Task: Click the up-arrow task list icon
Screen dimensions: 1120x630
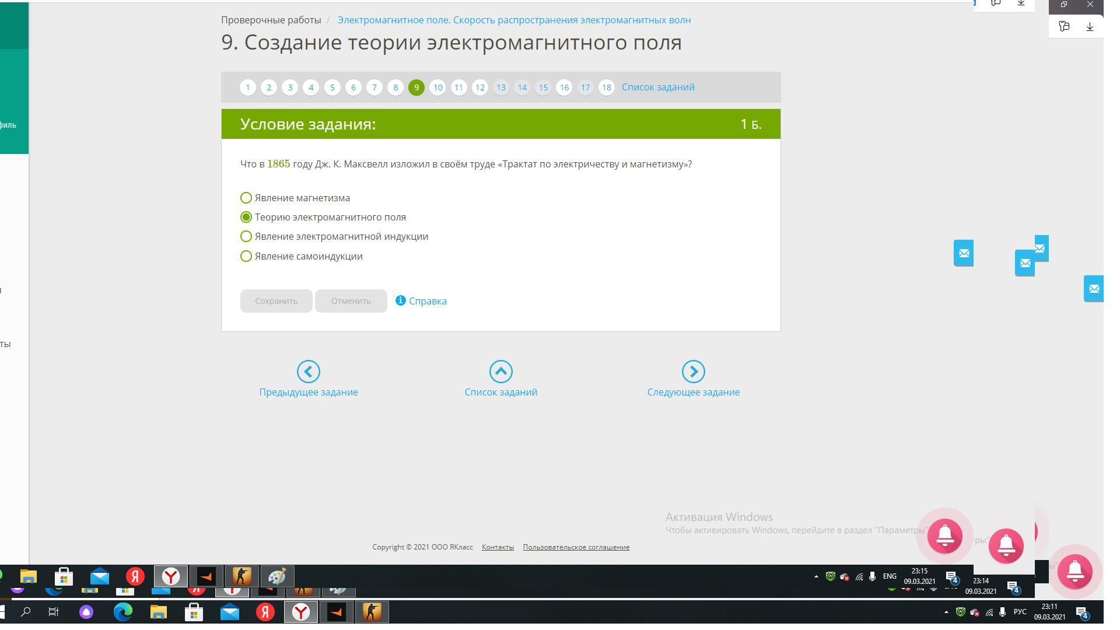Action: click(x=501, y=372)
